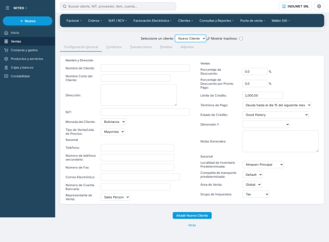
Task: Open the SIAT / RCV menu
Action: (x=117, y=21)
